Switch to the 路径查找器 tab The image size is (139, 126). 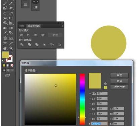33,26
